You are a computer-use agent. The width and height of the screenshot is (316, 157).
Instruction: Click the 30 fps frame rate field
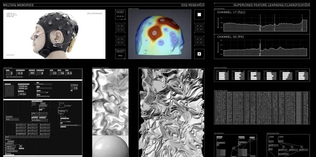coord(23,94)
